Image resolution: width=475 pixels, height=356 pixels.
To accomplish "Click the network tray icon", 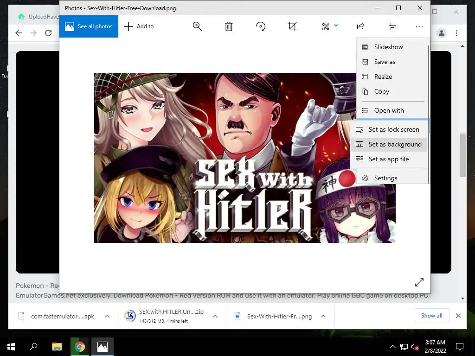I will pyautogui.click(x=404, y=347).
